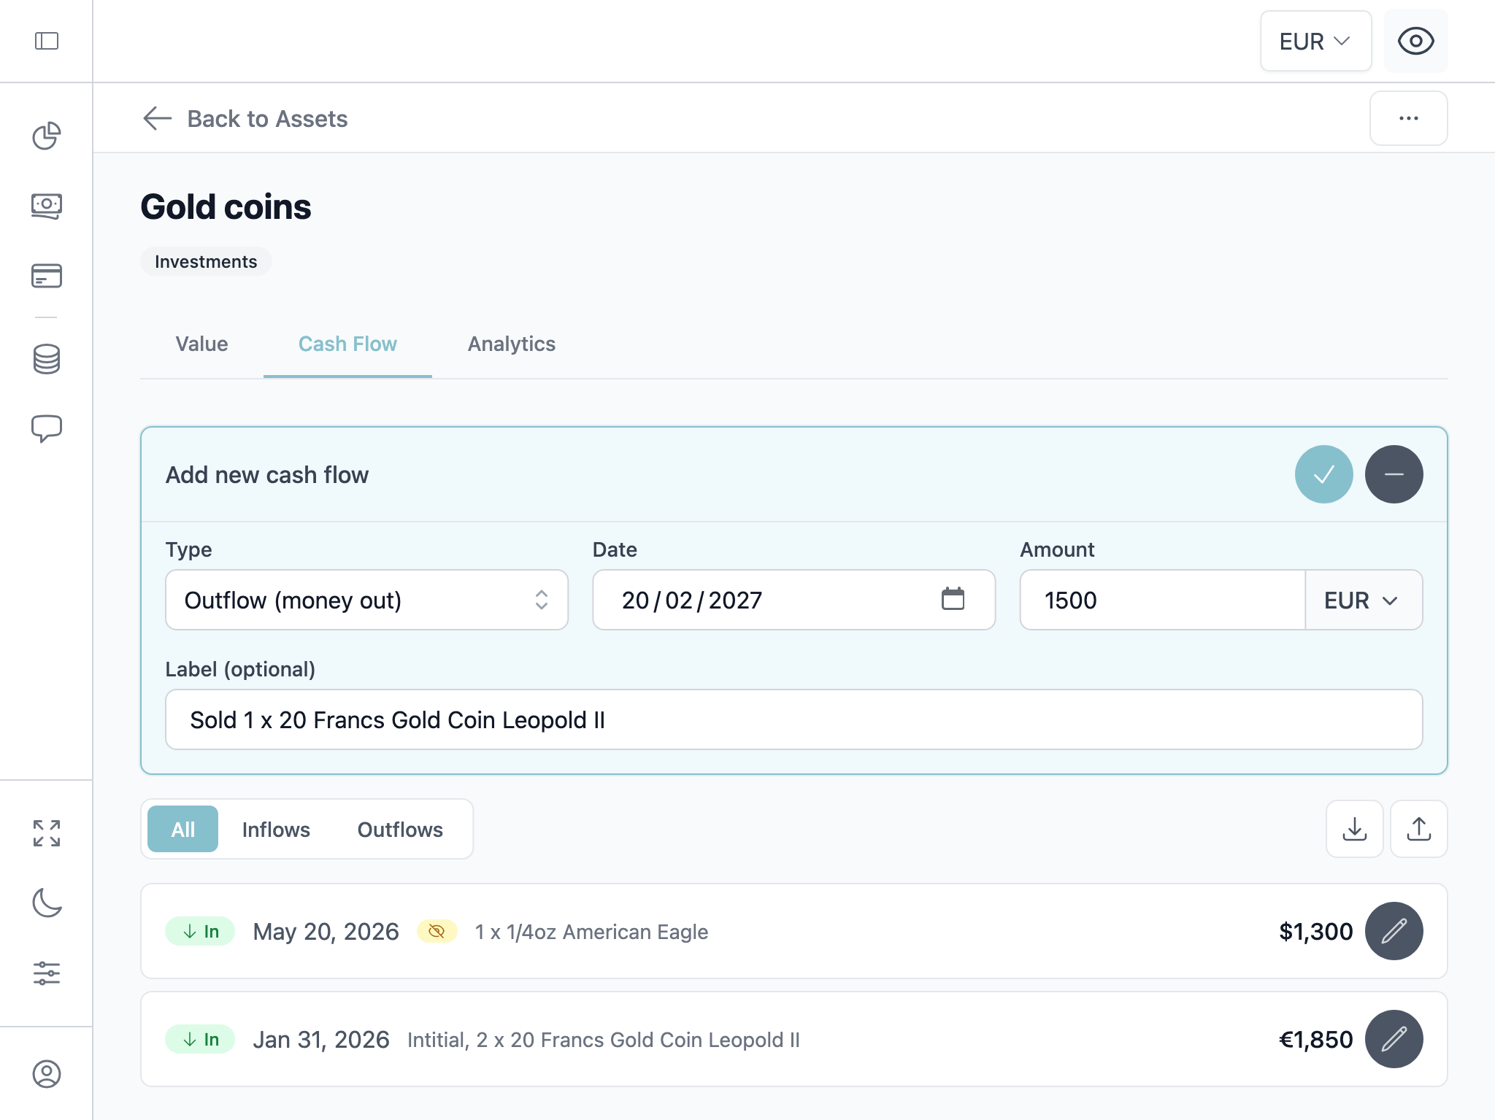Switch to the Analytics tab
This screenshot has height=1120, width=1495.
511,344
